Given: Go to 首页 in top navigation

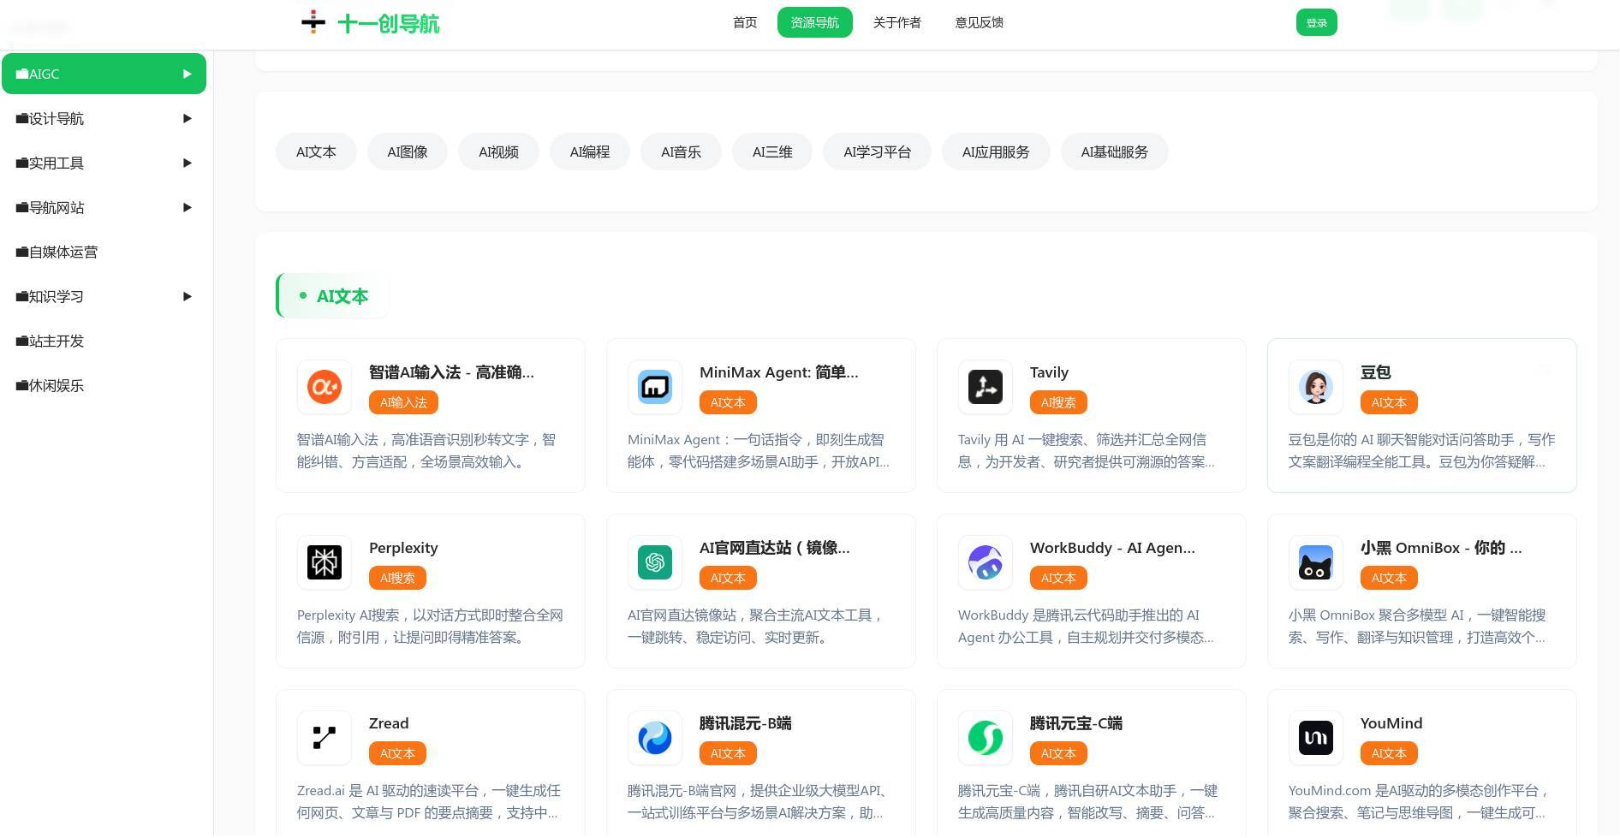Looking at the screenshot, I should pyautogui.click(x=745, y=22).
